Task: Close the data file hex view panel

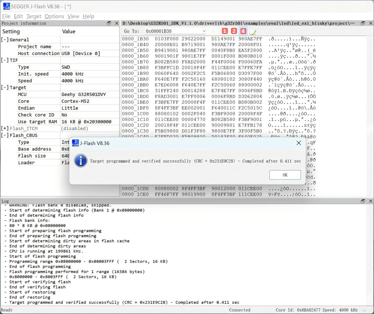Action: coord(371,23)
